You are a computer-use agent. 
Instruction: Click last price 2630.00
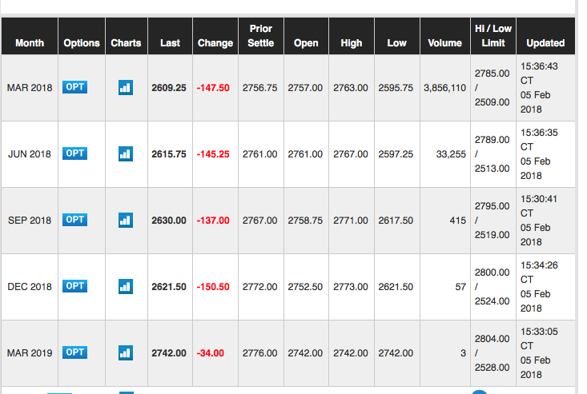[x=169, y=221]
